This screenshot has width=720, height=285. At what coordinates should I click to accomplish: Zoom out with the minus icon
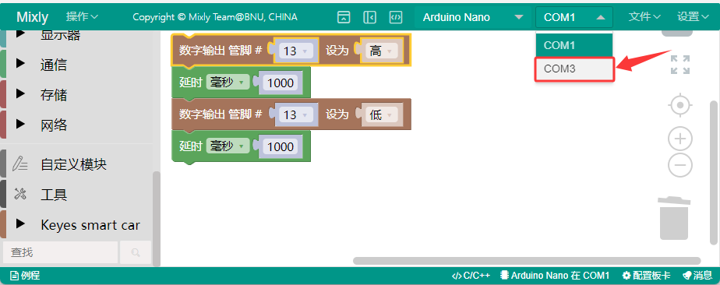680,165
